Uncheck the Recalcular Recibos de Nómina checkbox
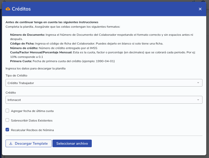Screen dimensions: 209x158 coord(7,130)
